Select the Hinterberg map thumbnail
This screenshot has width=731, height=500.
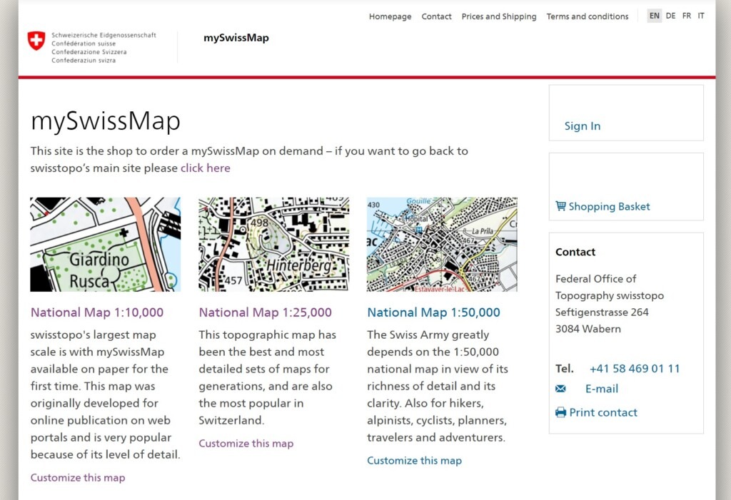[273, 245]
